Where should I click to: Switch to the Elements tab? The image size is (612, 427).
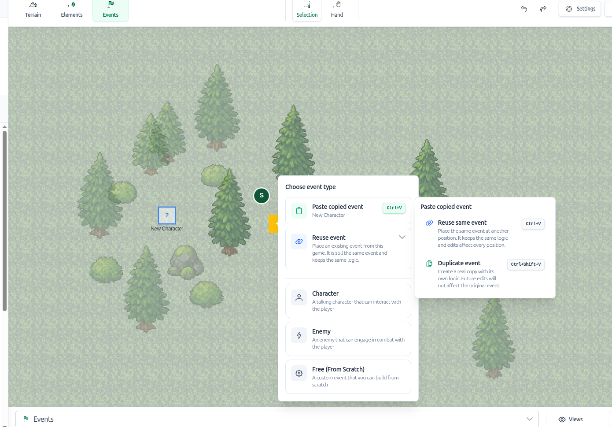[72, 10]
